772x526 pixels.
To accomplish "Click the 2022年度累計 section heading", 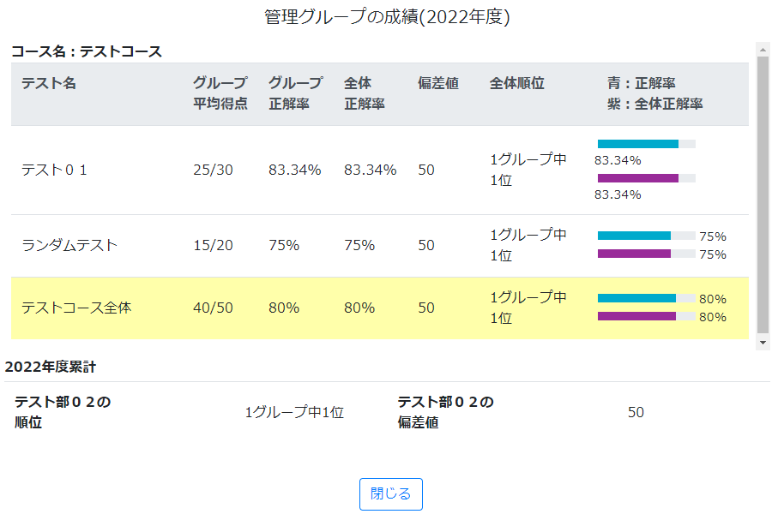I will pyautogui.click(x=51, y=367).
